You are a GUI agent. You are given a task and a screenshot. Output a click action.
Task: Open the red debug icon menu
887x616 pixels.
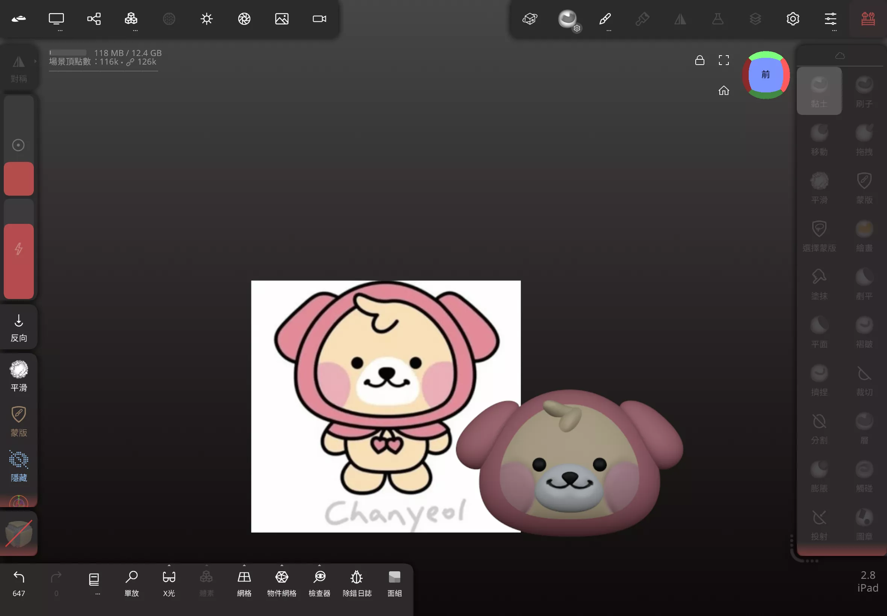(868, 18)
